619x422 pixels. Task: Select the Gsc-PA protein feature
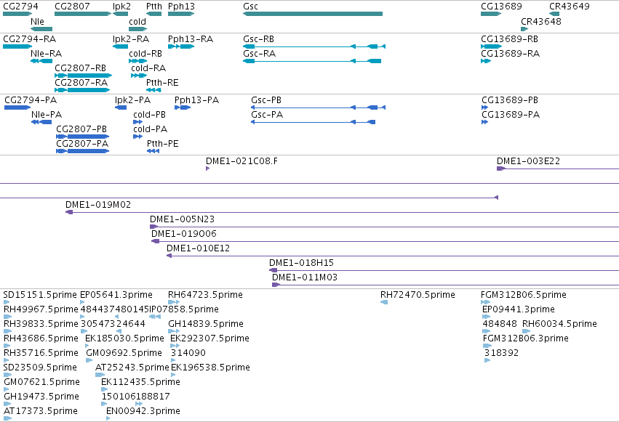(313, 122)
